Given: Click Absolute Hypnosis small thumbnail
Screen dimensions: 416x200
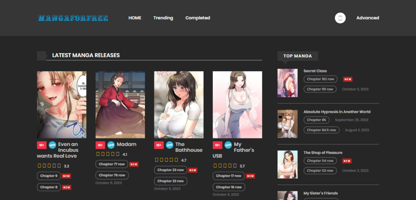Looking at the screenshot, I should 288,124.
